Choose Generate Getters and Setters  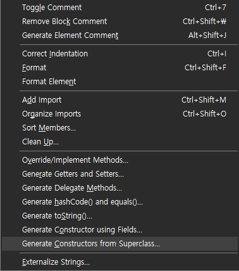click(x=120, y=174)
